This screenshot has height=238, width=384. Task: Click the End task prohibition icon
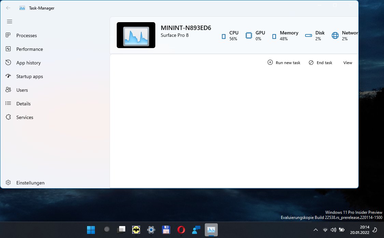pos(311,63)
